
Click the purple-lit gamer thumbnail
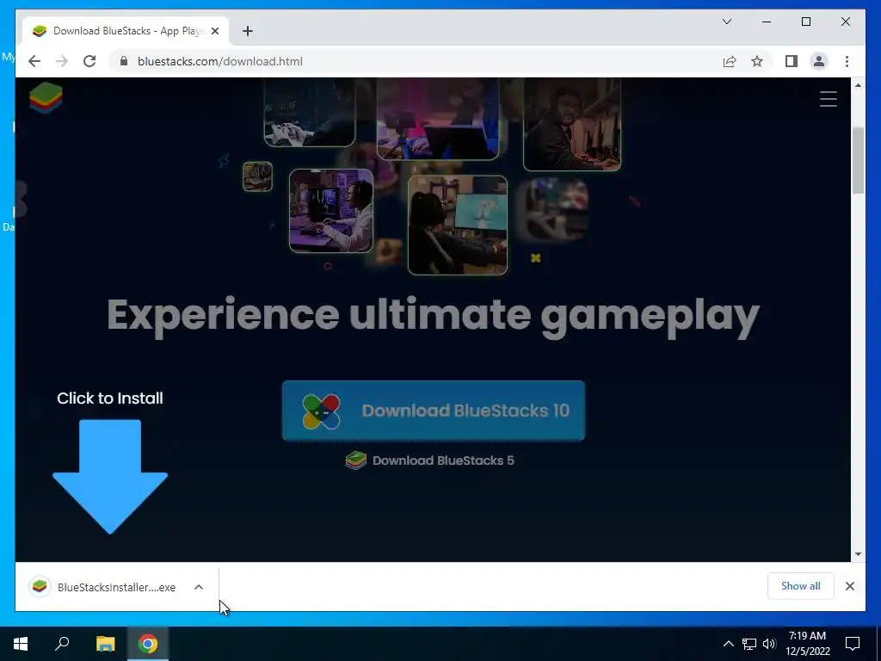(x=331, y=211)
